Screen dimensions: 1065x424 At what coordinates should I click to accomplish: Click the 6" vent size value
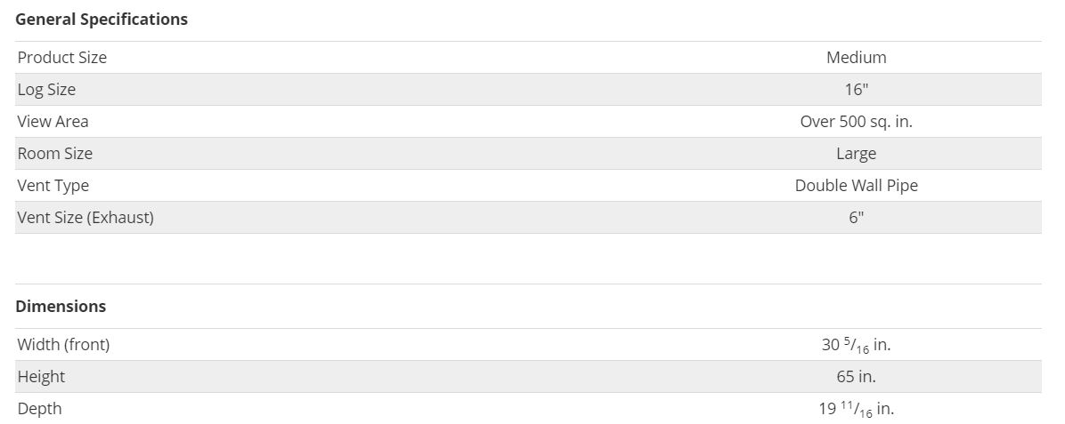point(856,218)
